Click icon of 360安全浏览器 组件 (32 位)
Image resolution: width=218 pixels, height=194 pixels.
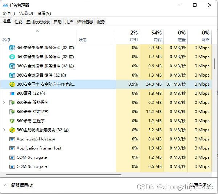click(x=12, y=75)
